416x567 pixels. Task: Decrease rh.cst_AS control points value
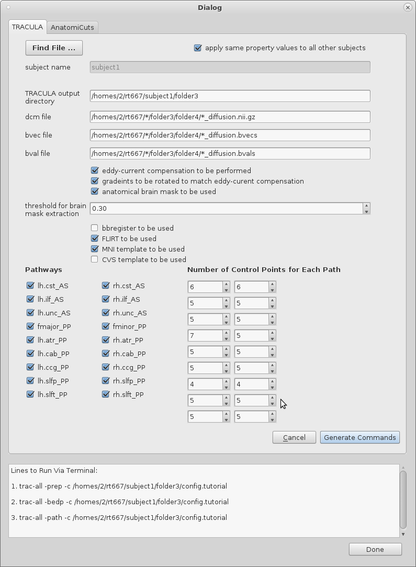pyautogui.click(x=272, y=290)
